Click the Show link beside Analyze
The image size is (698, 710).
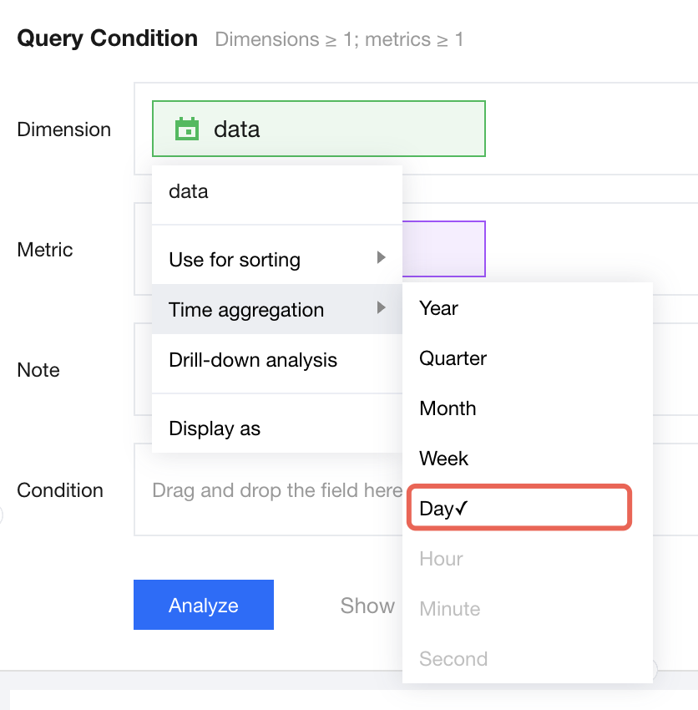pos(367,606)
